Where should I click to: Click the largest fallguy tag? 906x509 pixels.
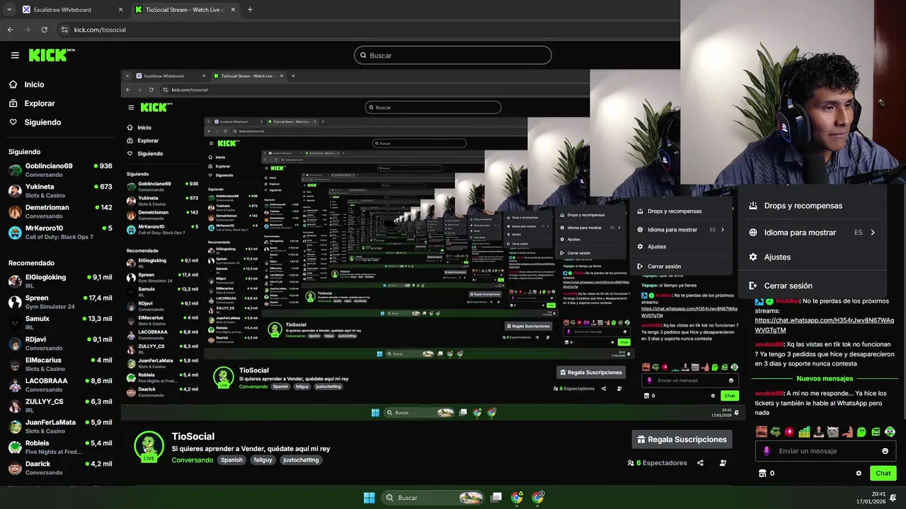click(x=263, y=460)
